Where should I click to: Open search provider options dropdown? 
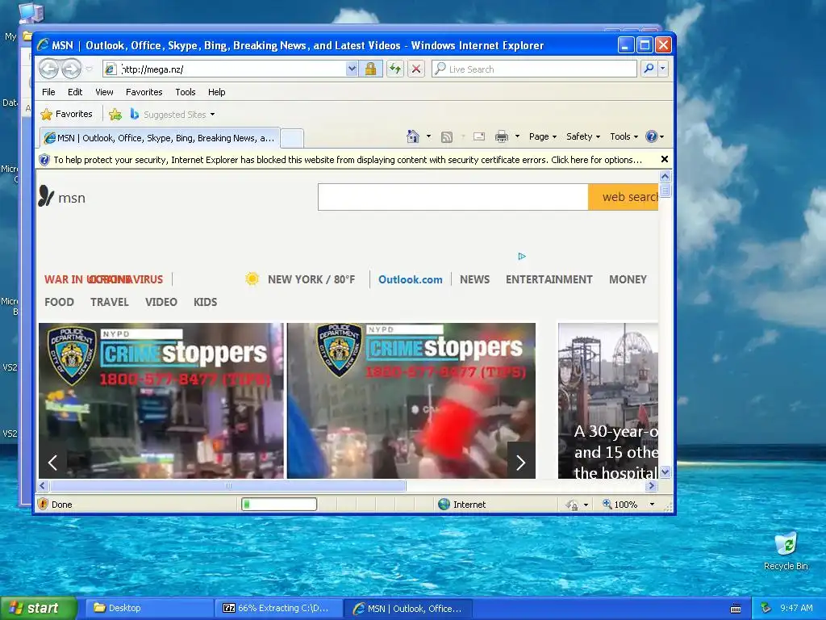tap(663, 69)
